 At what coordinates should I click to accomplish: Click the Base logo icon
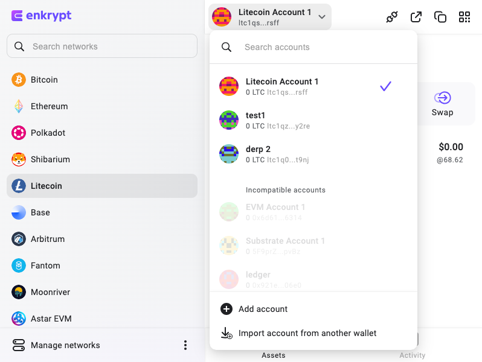pos(19,212)
